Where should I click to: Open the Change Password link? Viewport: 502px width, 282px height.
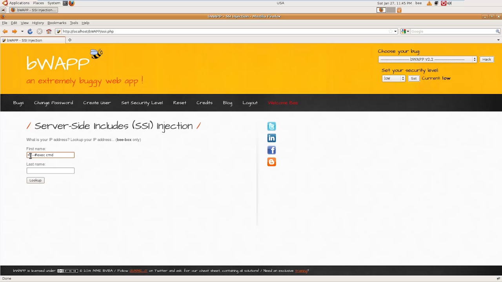(x=53, y=103)
